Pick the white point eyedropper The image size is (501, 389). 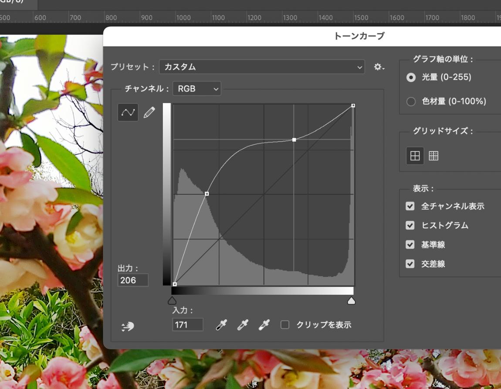264,325
